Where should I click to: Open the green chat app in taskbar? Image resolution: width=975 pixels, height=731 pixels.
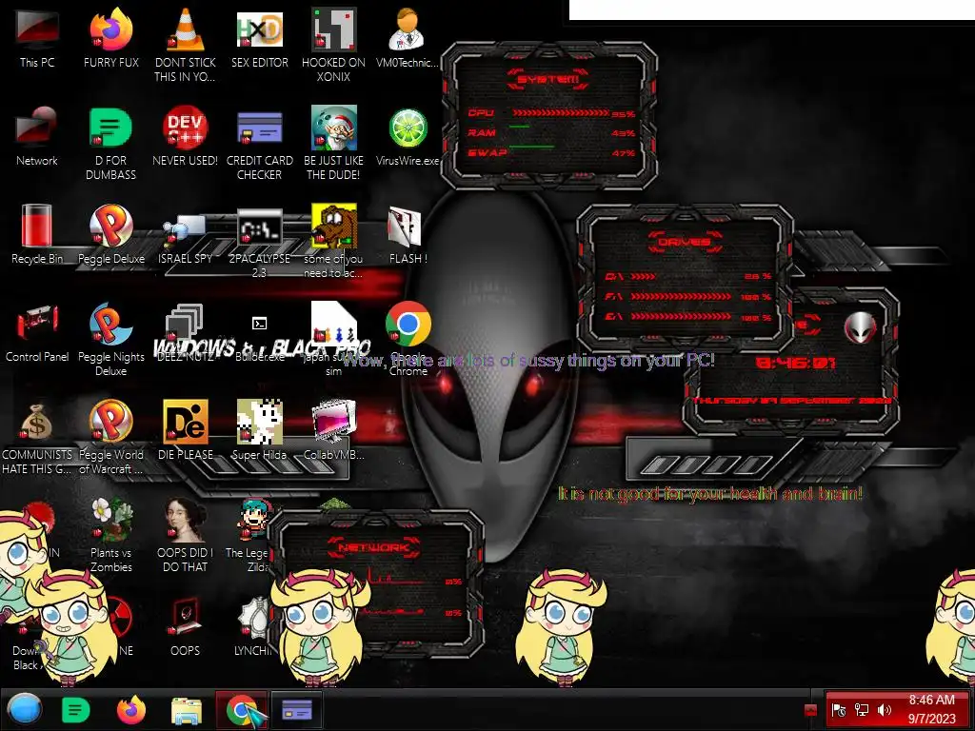[76, 710]
